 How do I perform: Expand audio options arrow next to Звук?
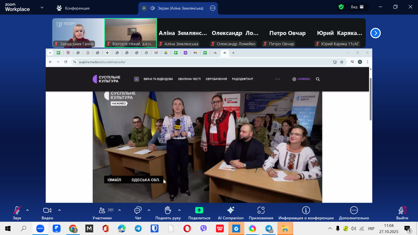(x=27, y=210)
